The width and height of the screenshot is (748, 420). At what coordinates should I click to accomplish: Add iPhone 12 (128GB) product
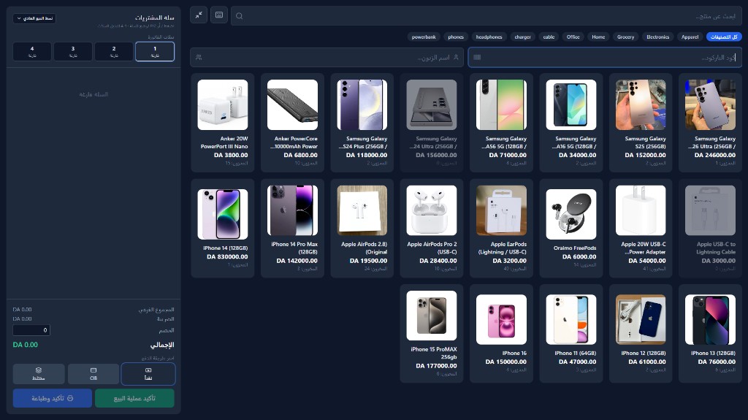(641, 334)
